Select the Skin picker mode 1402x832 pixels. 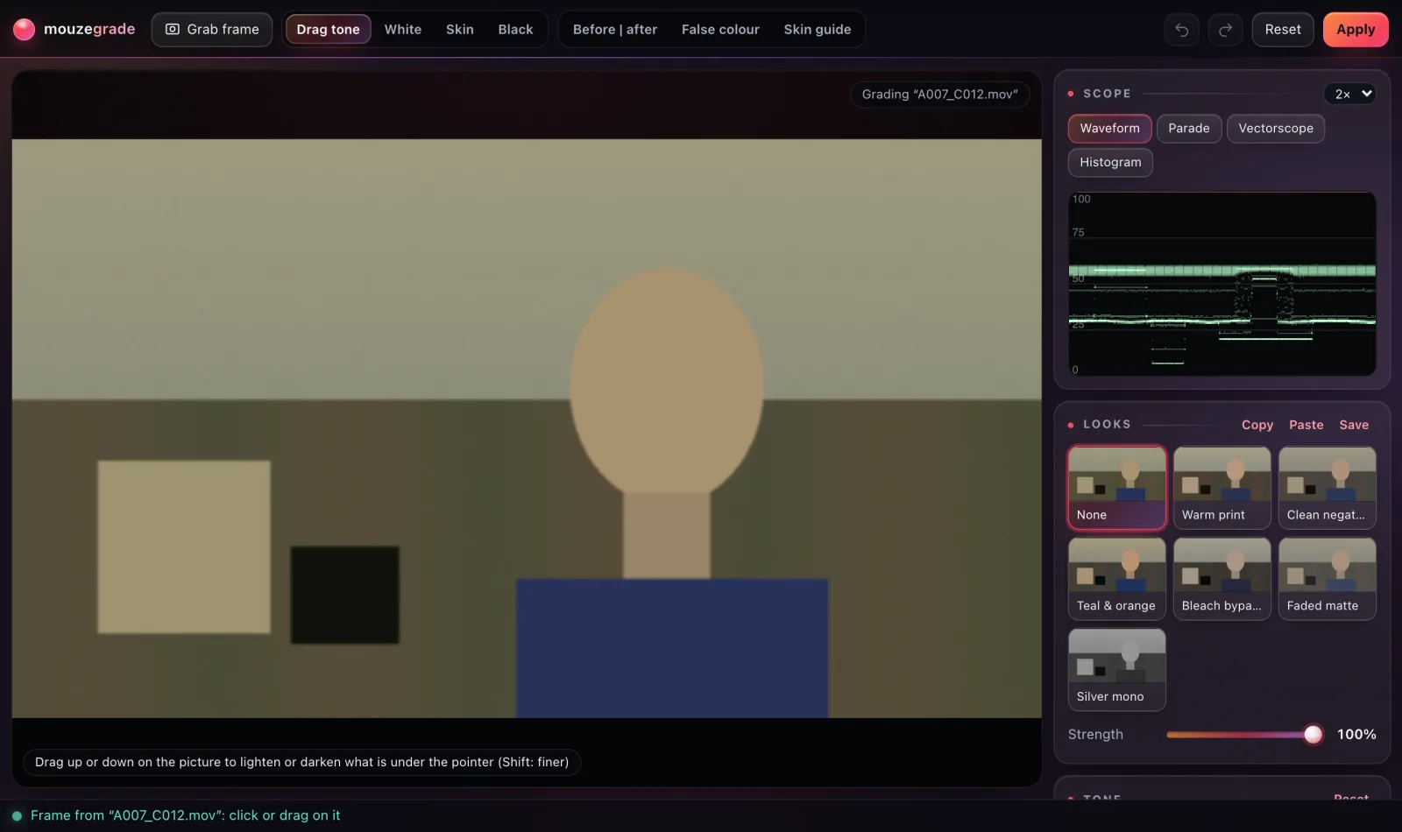tap(459, 30)
